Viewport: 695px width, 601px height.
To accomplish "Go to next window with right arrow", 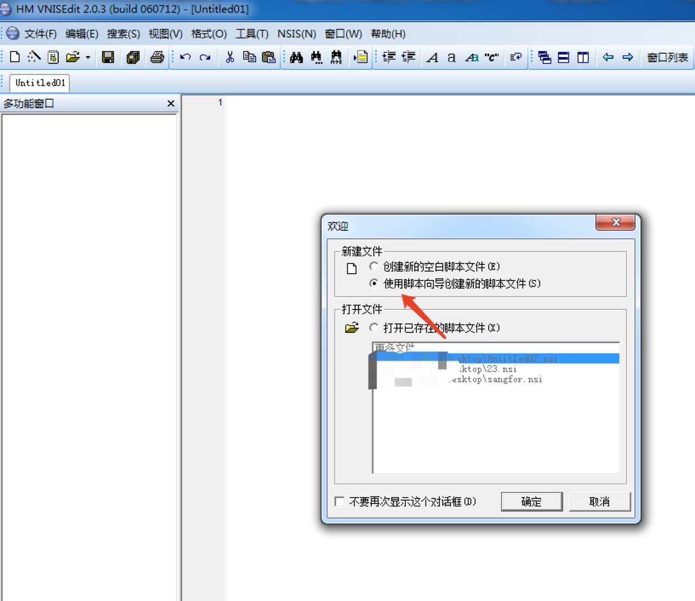I will coord(628,57).
